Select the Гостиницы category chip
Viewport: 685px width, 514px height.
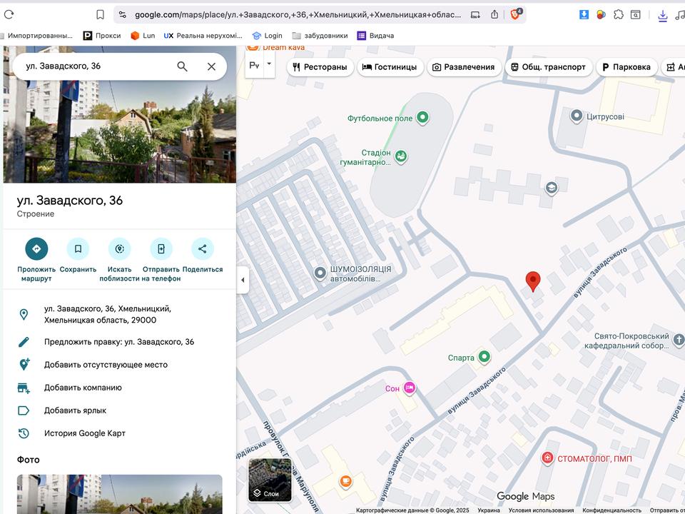pos(389,67)
